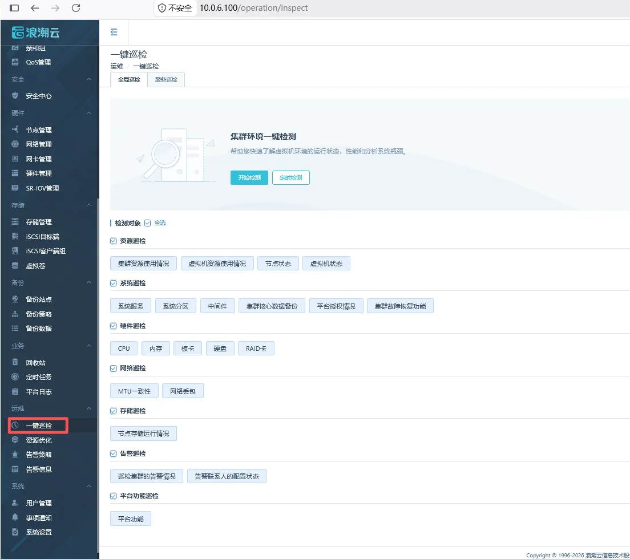Toggle the 全选 checkbox
This screenshot has width=630, height=559.
(x=147, y=223)
